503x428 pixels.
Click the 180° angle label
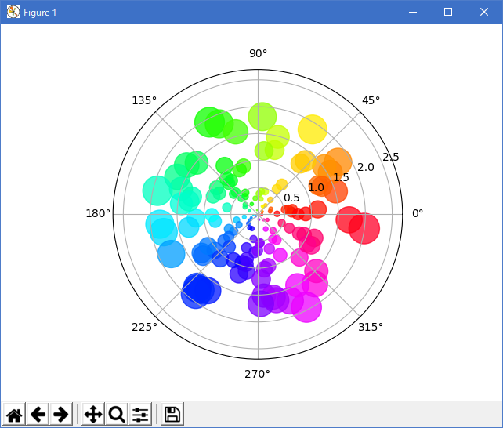98,213
